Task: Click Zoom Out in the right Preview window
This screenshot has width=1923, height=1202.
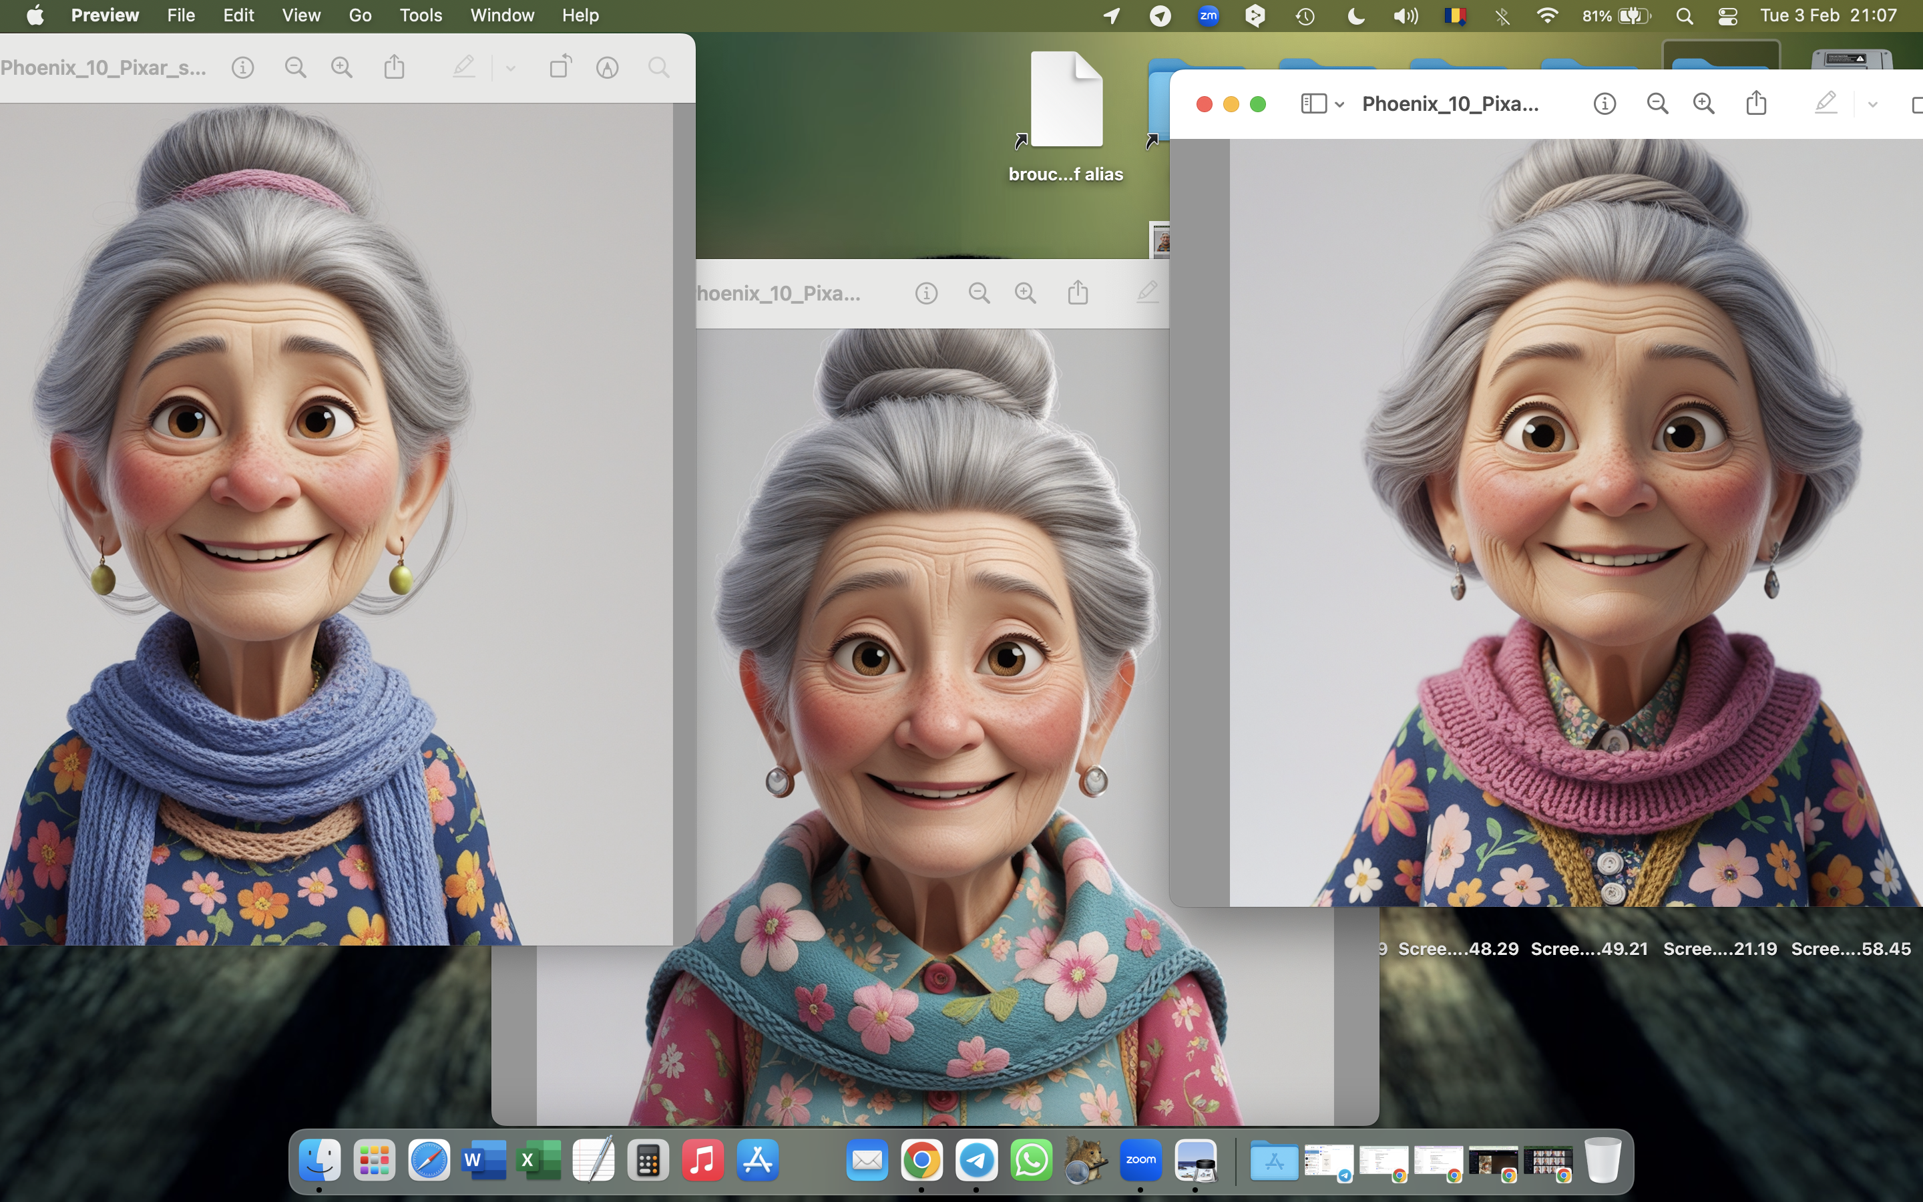Action: 1657,104
